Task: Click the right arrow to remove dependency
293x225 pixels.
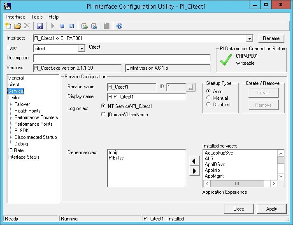Action: click(x=194, y=171)
